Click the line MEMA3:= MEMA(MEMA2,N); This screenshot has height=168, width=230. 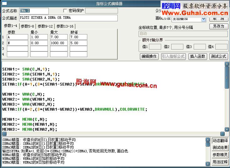coord(30,129)
